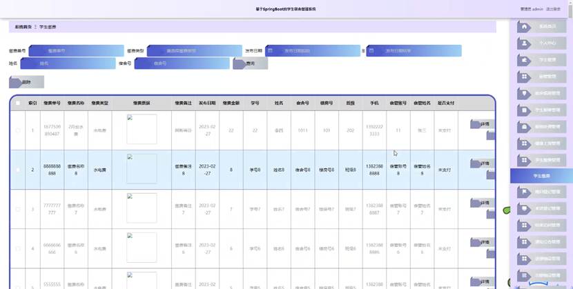Check the checkbox for row index 2
573x289 pixels.
pyautogui.click(x=18, y=170)
